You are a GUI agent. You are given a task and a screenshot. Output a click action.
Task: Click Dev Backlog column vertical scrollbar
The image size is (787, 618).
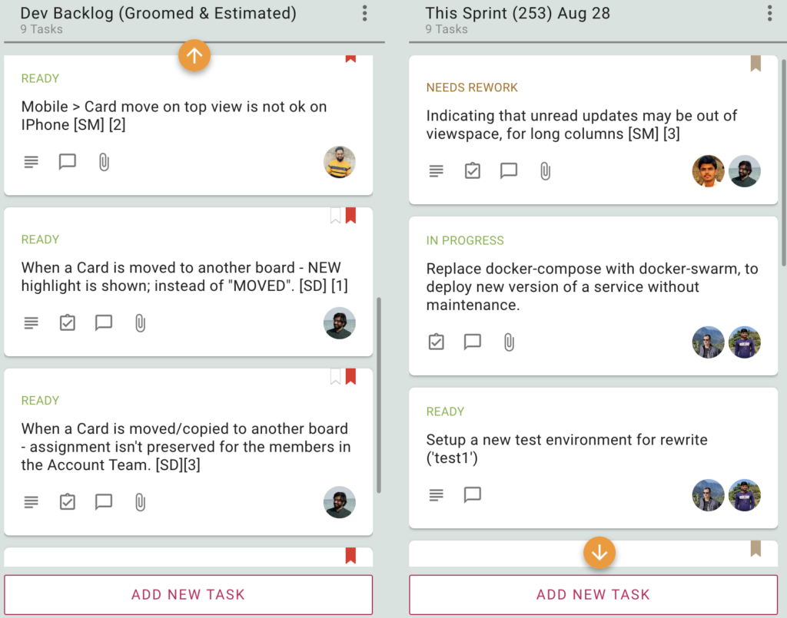coord(379,395)
